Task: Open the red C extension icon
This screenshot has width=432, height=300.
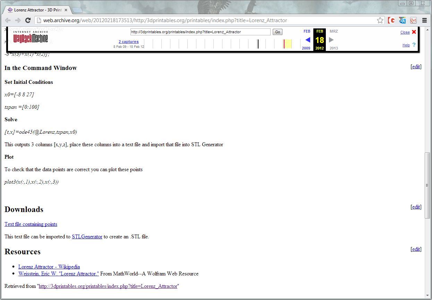Action: (391, 20)
